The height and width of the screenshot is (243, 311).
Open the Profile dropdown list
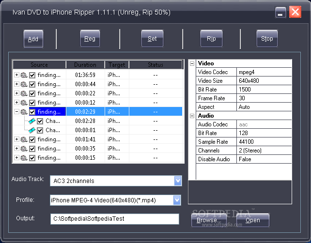pos(177,200)
